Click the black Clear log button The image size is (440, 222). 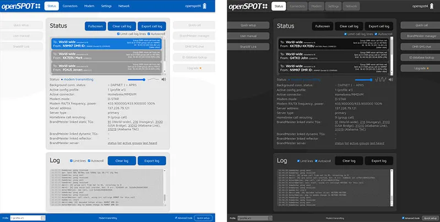[349, 161]
